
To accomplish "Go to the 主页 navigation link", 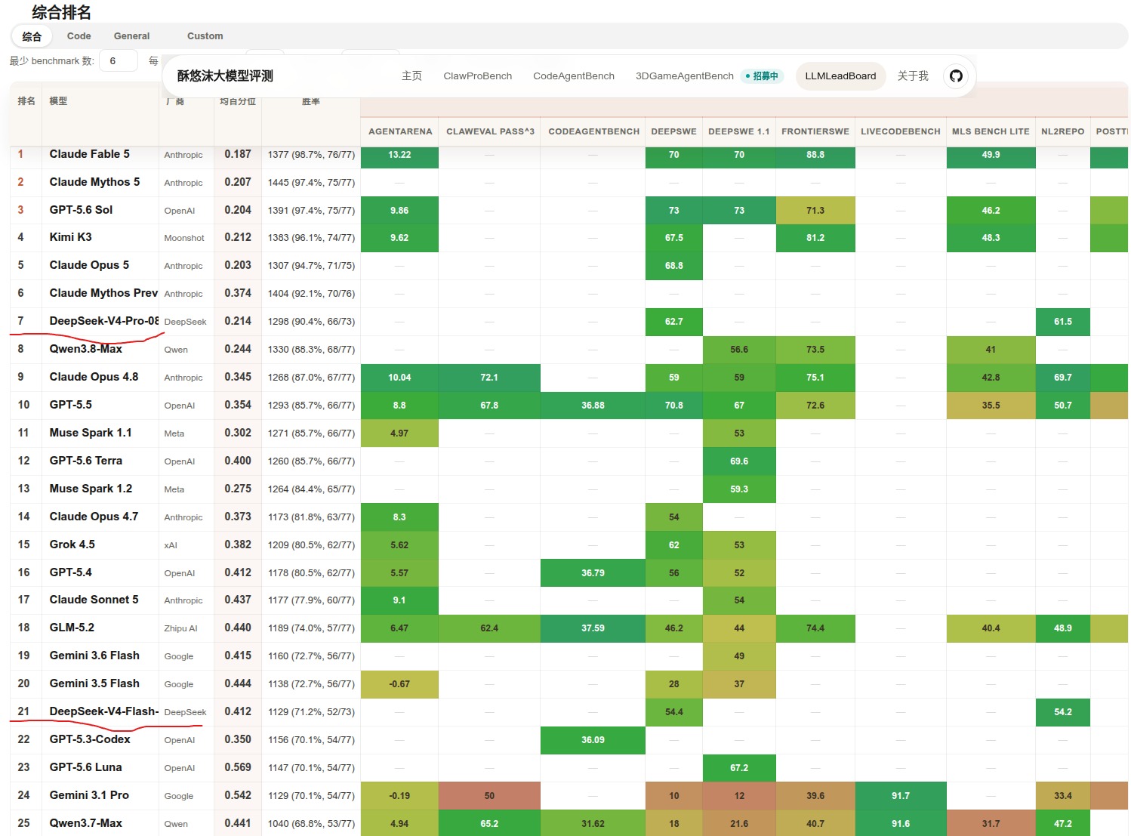I will coord(411,76).
